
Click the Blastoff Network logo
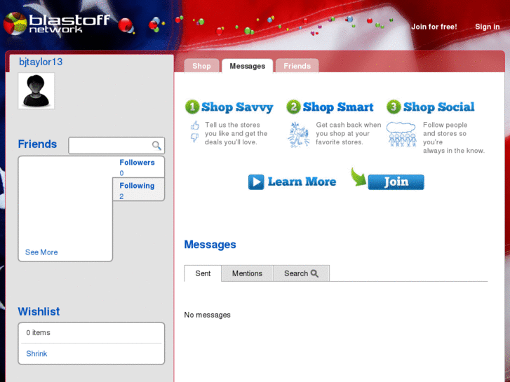(x=58, y=23)
